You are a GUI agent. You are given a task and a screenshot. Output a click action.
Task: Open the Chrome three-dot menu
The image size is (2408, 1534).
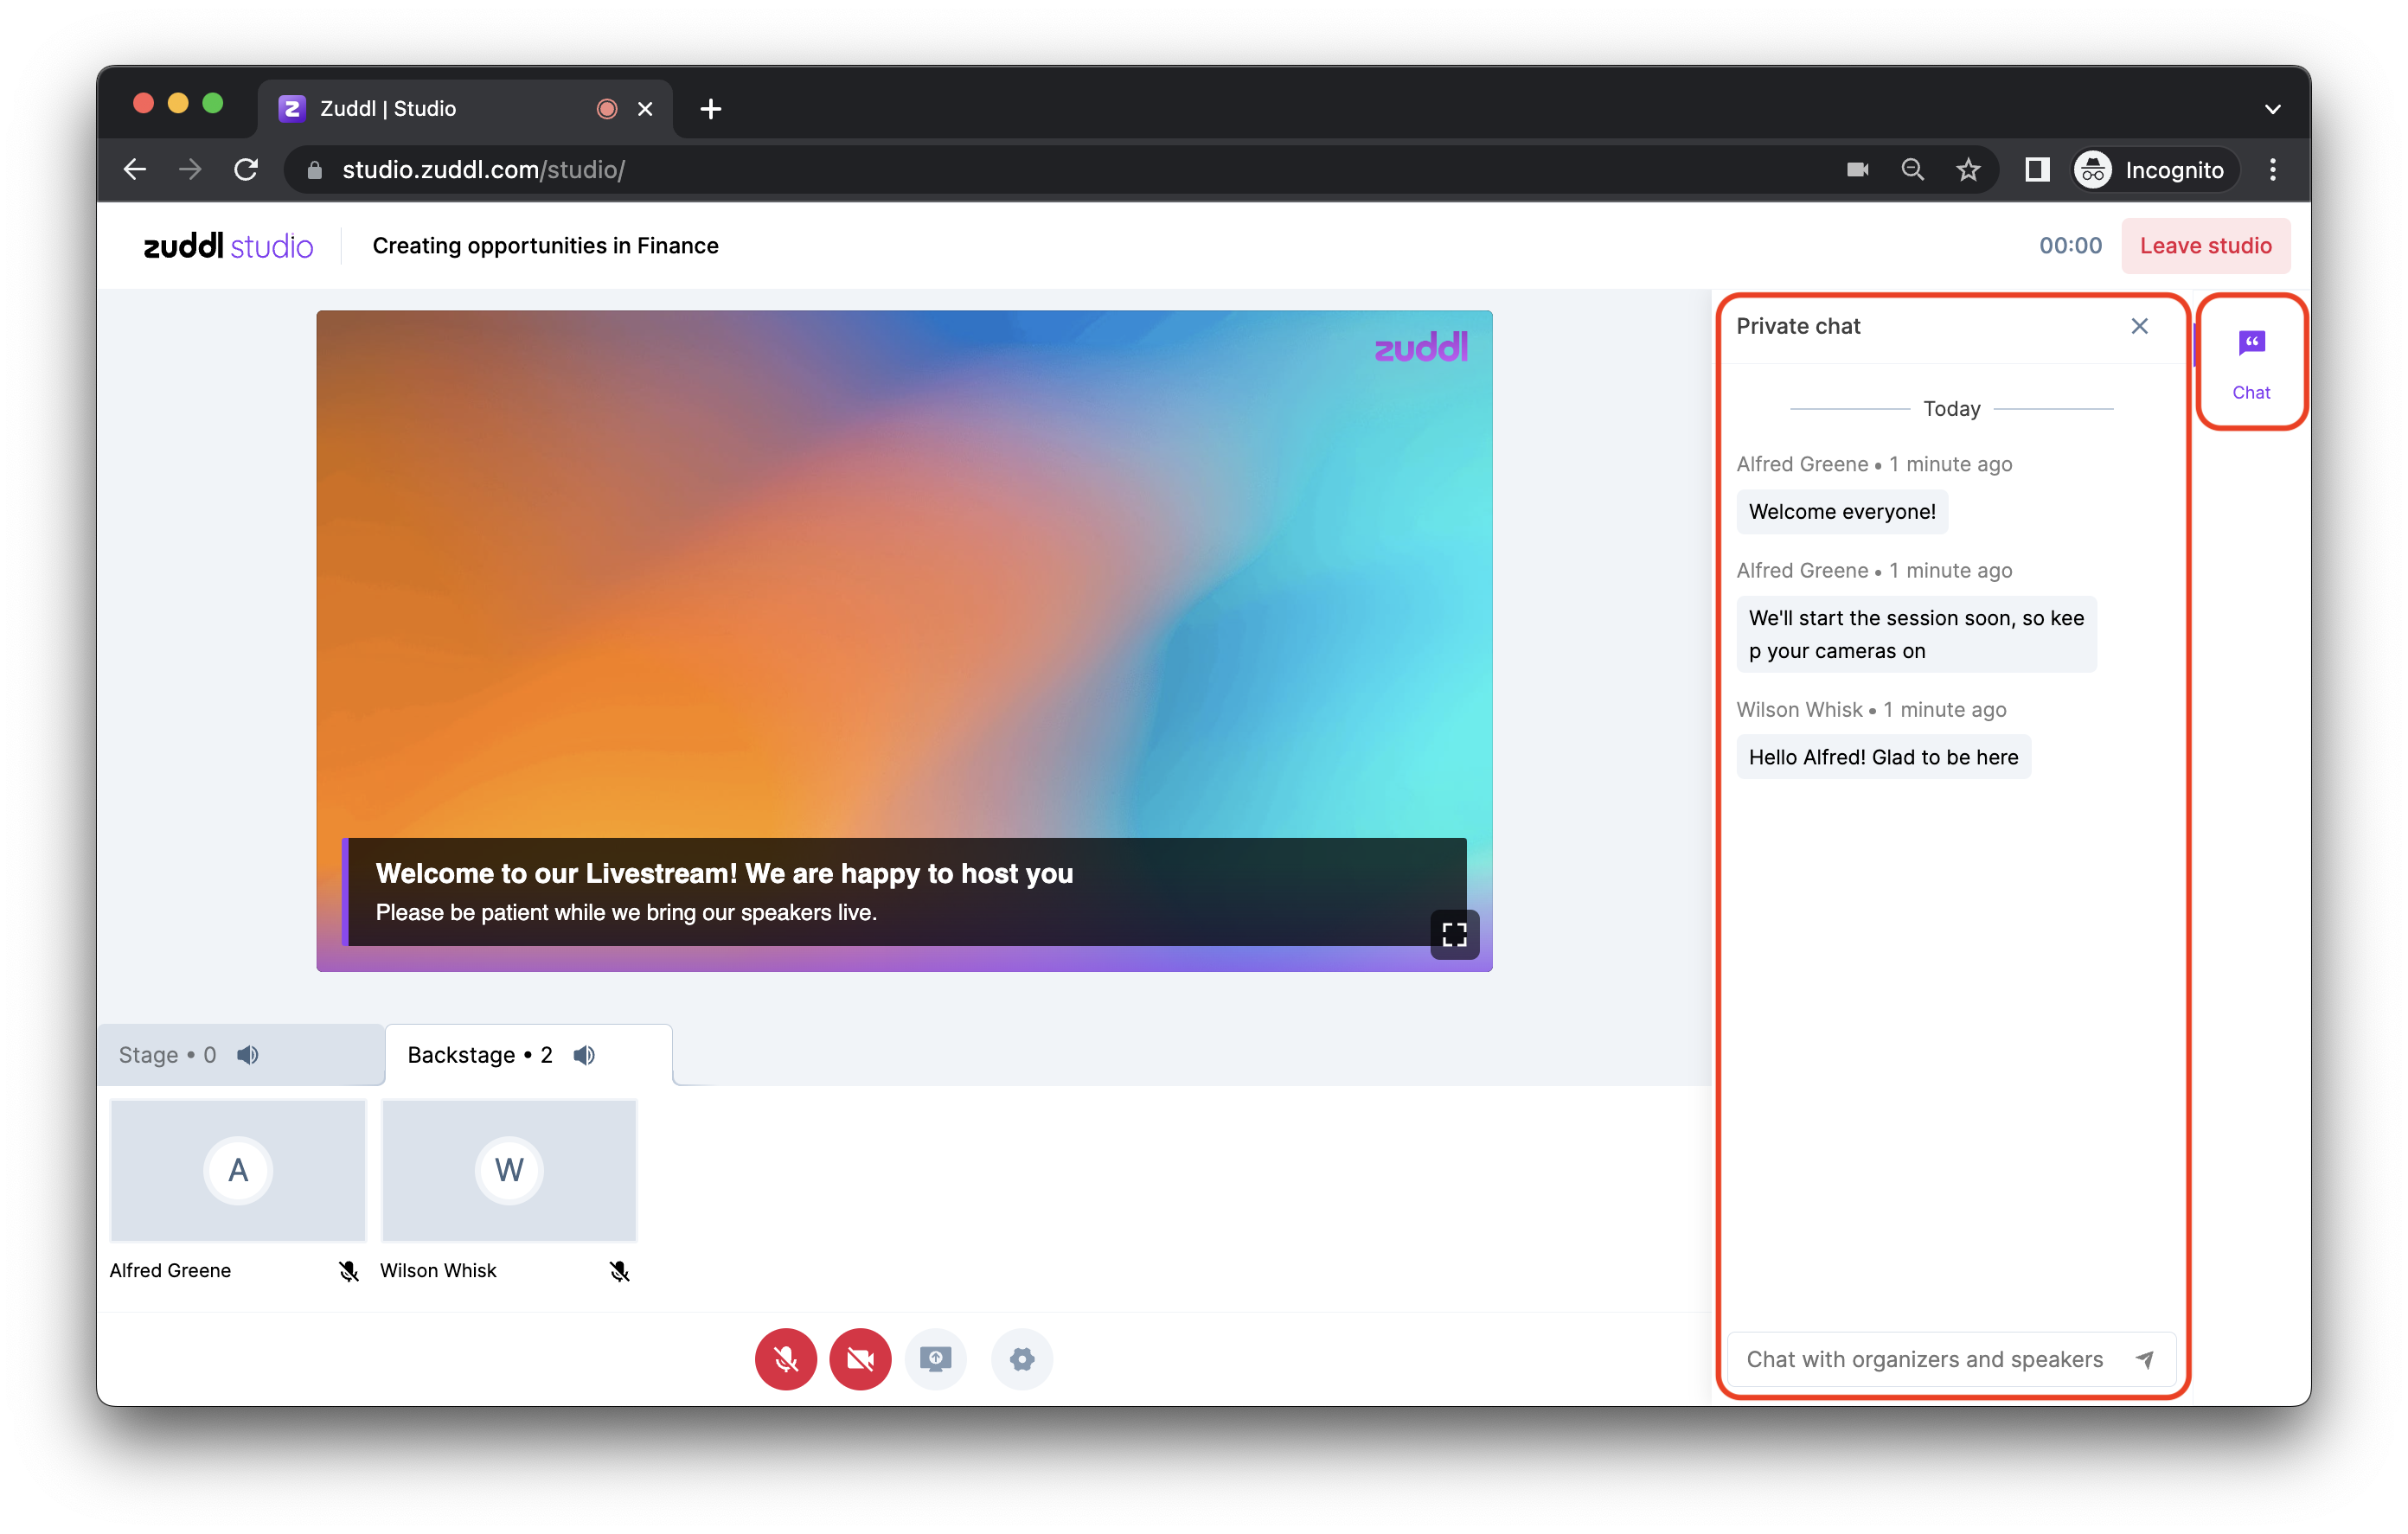[2272, 169]
